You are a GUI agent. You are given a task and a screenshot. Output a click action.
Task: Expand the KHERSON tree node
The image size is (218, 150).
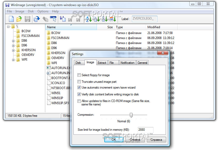click(13, 50)
